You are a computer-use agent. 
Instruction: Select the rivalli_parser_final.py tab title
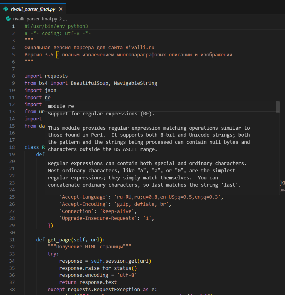click(33, 9)
